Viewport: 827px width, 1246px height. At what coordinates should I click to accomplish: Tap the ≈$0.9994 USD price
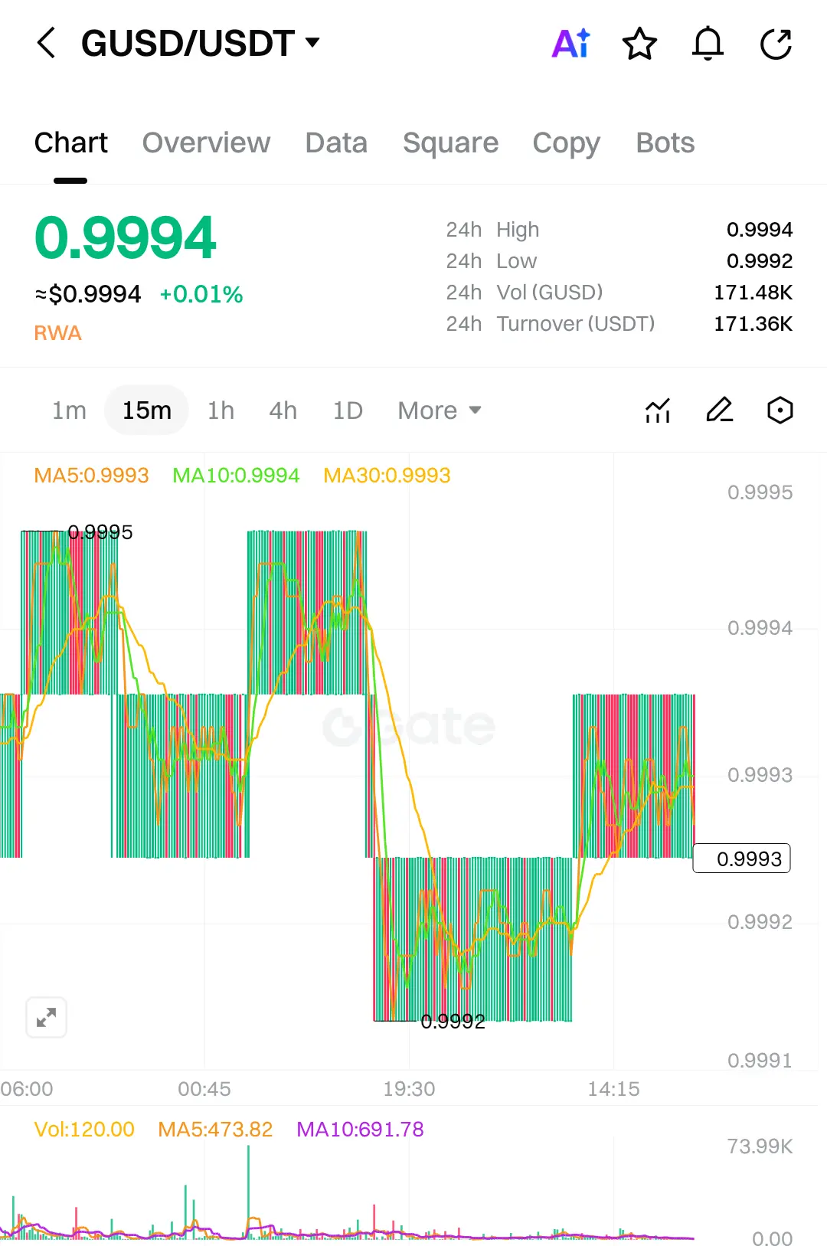click(88, 294)
